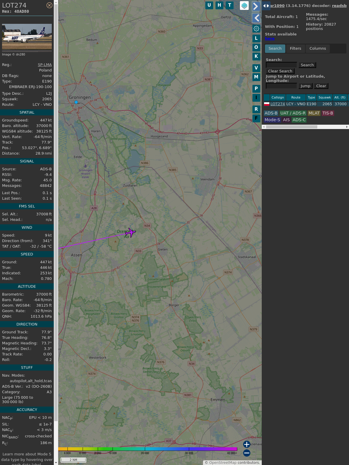Toggle the H map button

click(219, 5)
